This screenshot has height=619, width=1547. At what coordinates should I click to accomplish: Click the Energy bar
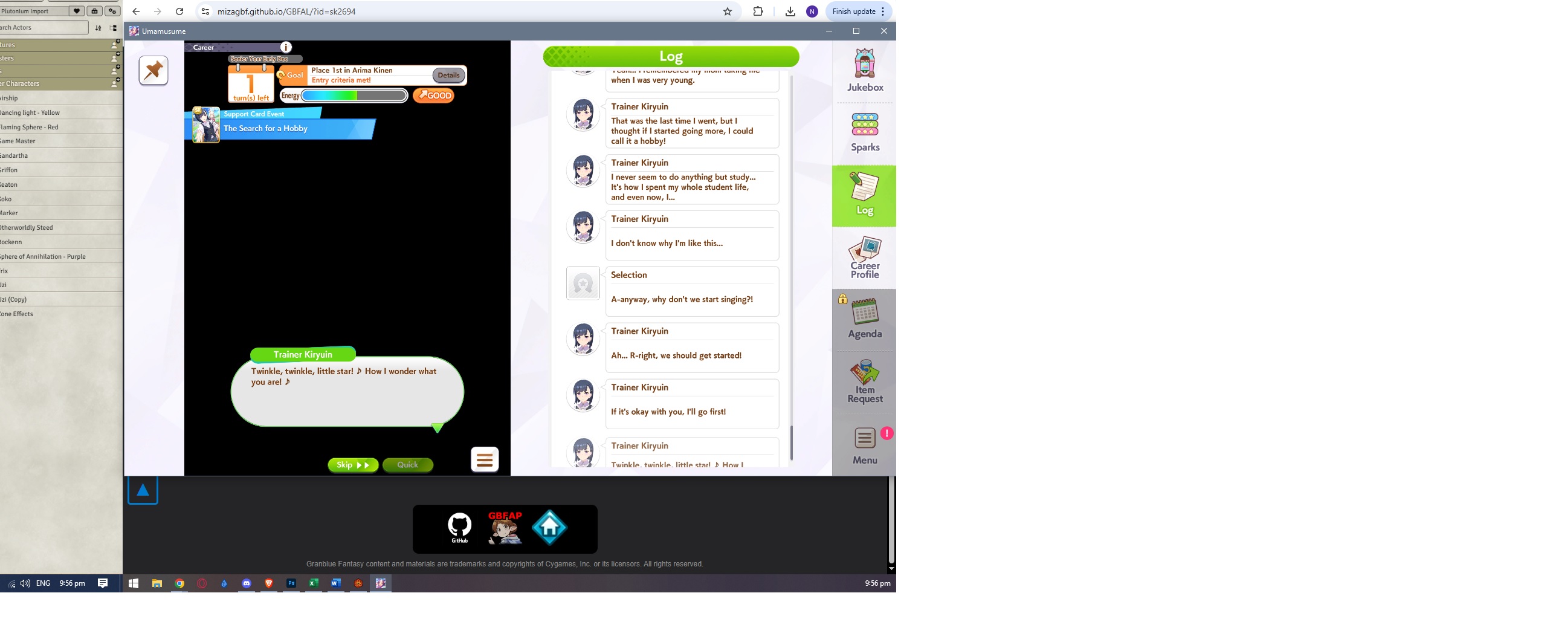[354, 96]
